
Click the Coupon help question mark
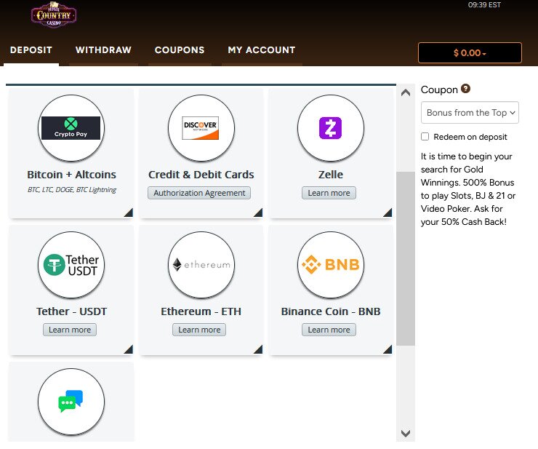[465, 89]
